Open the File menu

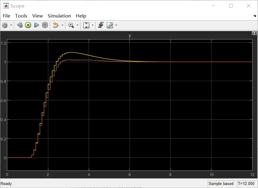(7, 16)
